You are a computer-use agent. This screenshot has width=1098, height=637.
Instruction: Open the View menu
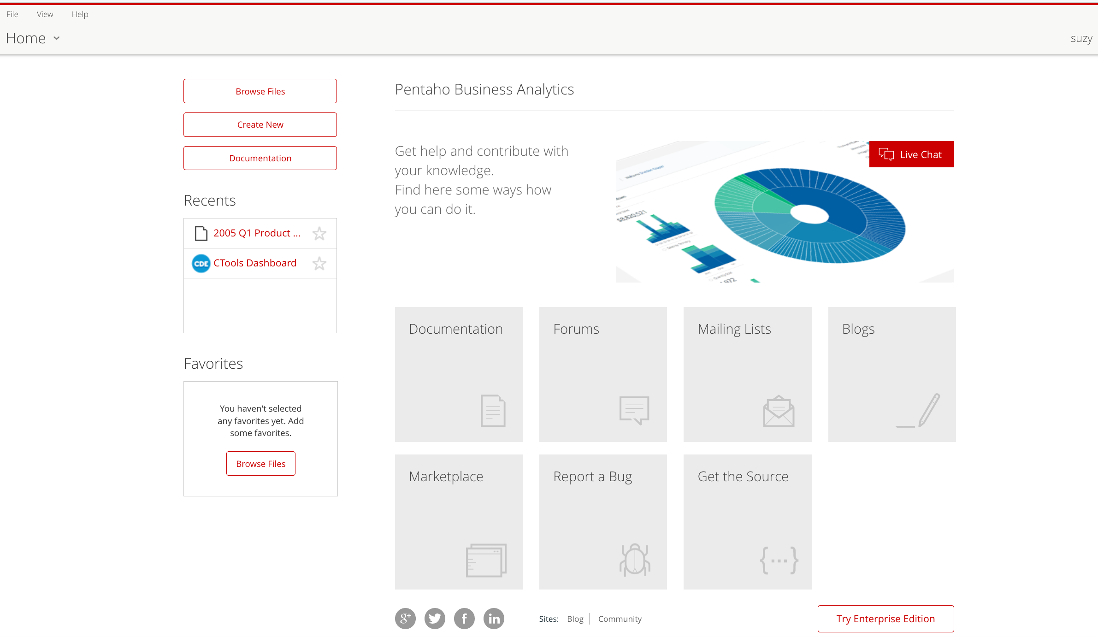(45, 14)
